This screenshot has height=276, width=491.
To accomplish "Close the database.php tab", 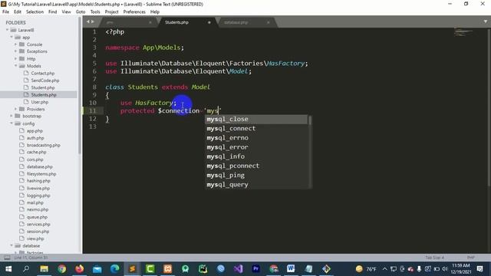I will point(269,22).
